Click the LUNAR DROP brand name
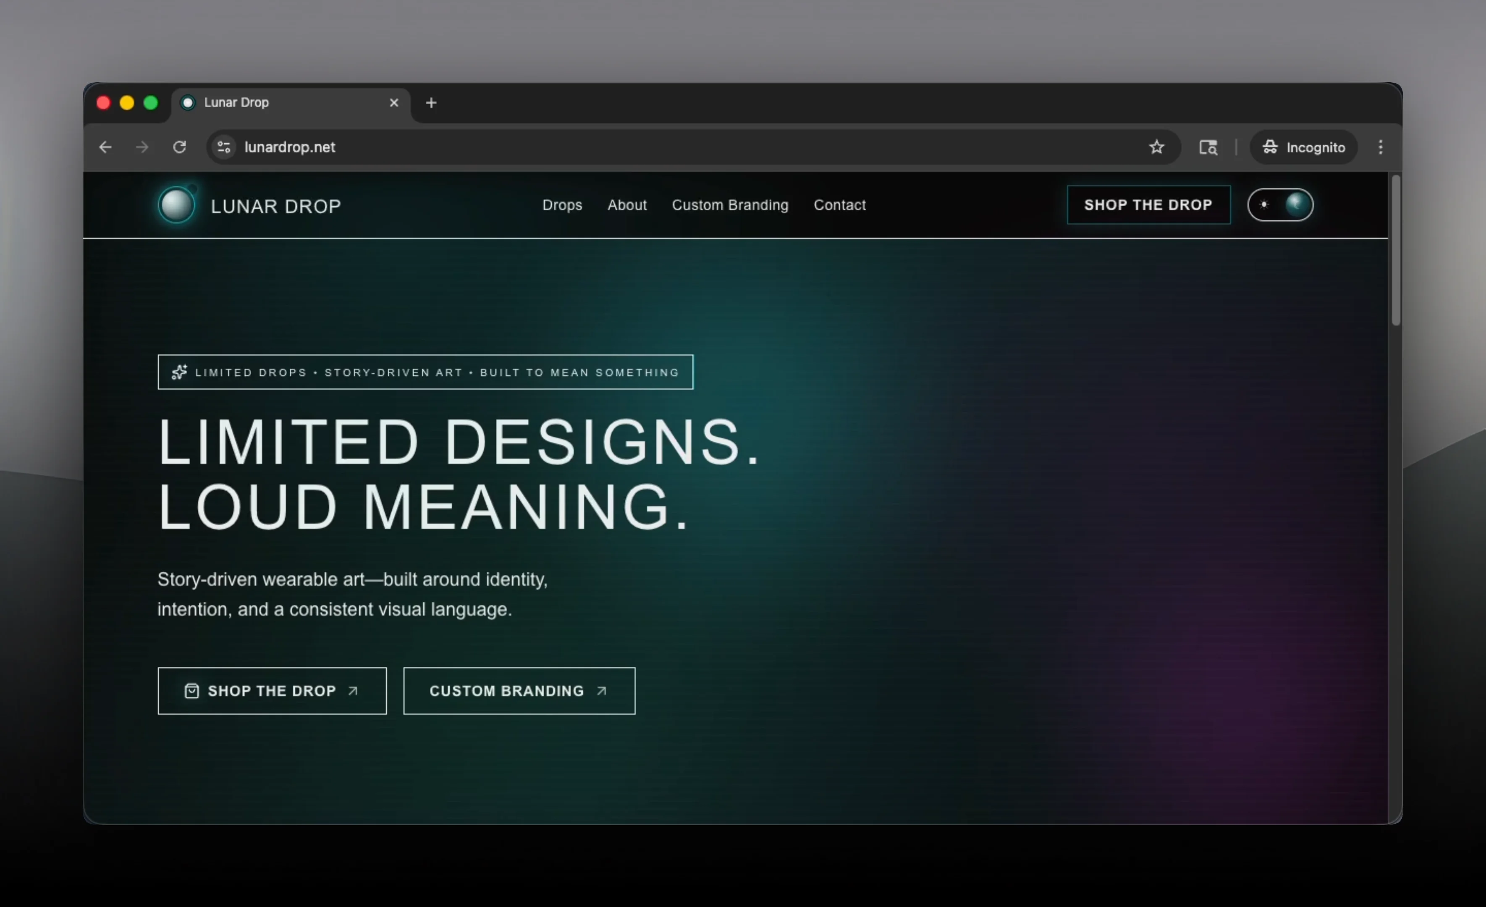This screenshot has width=1486, height=907. (x=275, y=206)
